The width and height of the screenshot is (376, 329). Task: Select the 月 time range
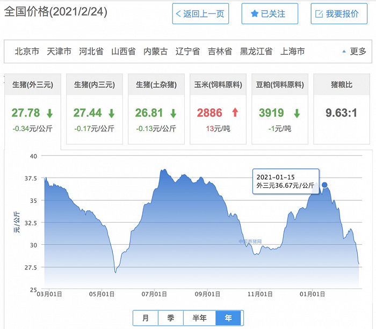coord(146,318)
